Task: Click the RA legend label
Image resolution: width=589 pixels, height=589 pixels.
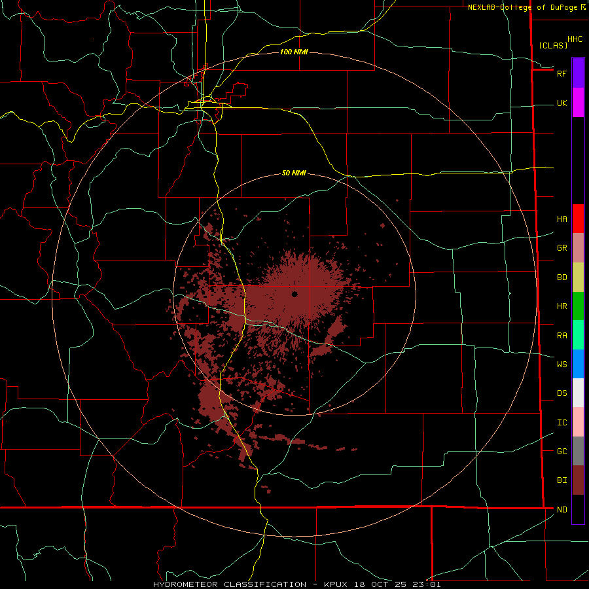Action: [x=562, y=336]
